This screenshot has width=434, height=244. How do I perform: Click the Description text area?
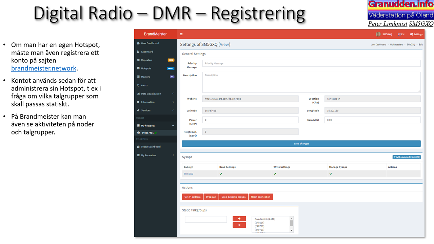tap(312, 82)
